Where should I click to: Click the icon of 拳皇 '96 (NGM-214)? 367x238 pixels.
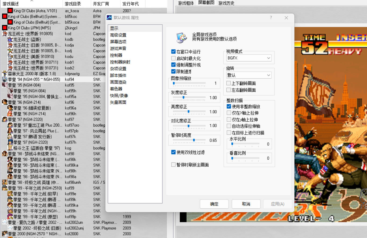tap(5, 102)
